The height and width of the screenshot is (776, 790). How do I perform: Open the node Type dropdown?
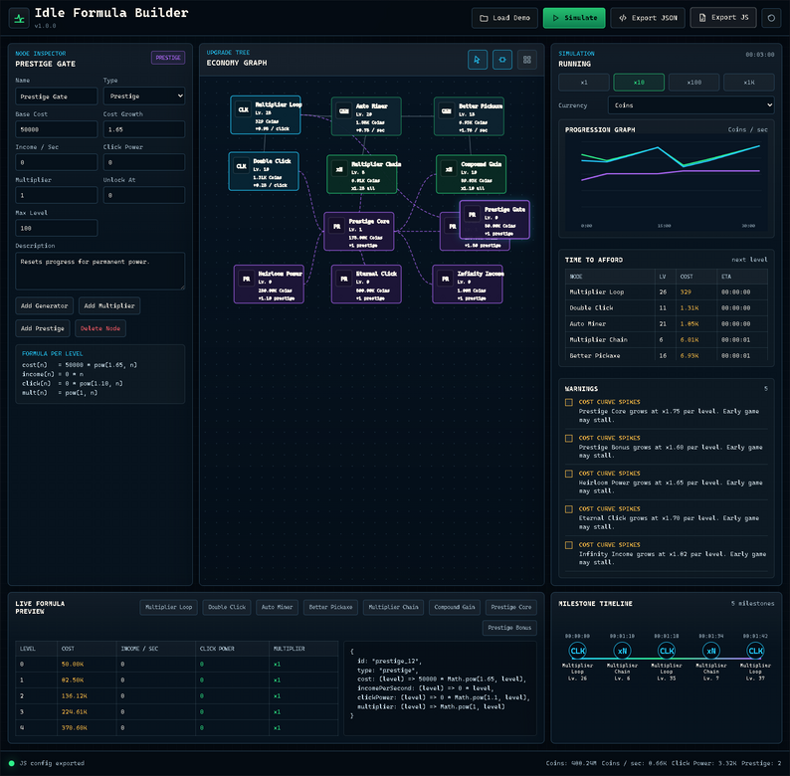pos(144,96)
